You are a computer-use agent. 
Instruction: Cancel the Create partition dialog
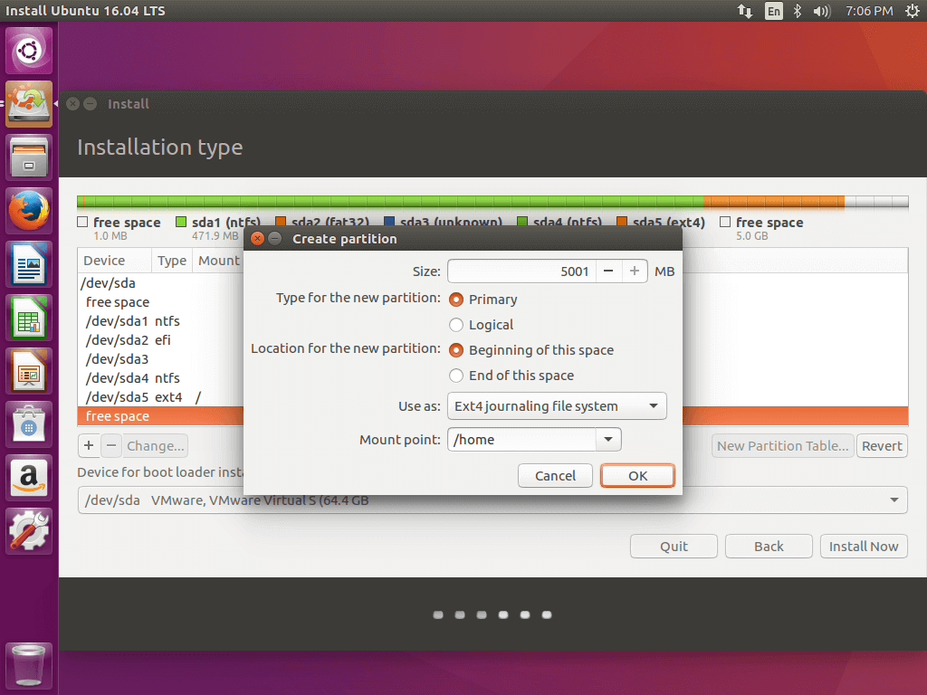click(555, 476)
